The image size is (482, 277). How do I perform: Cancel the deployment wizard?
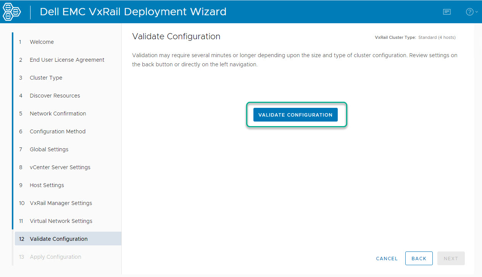click(387, 258)
